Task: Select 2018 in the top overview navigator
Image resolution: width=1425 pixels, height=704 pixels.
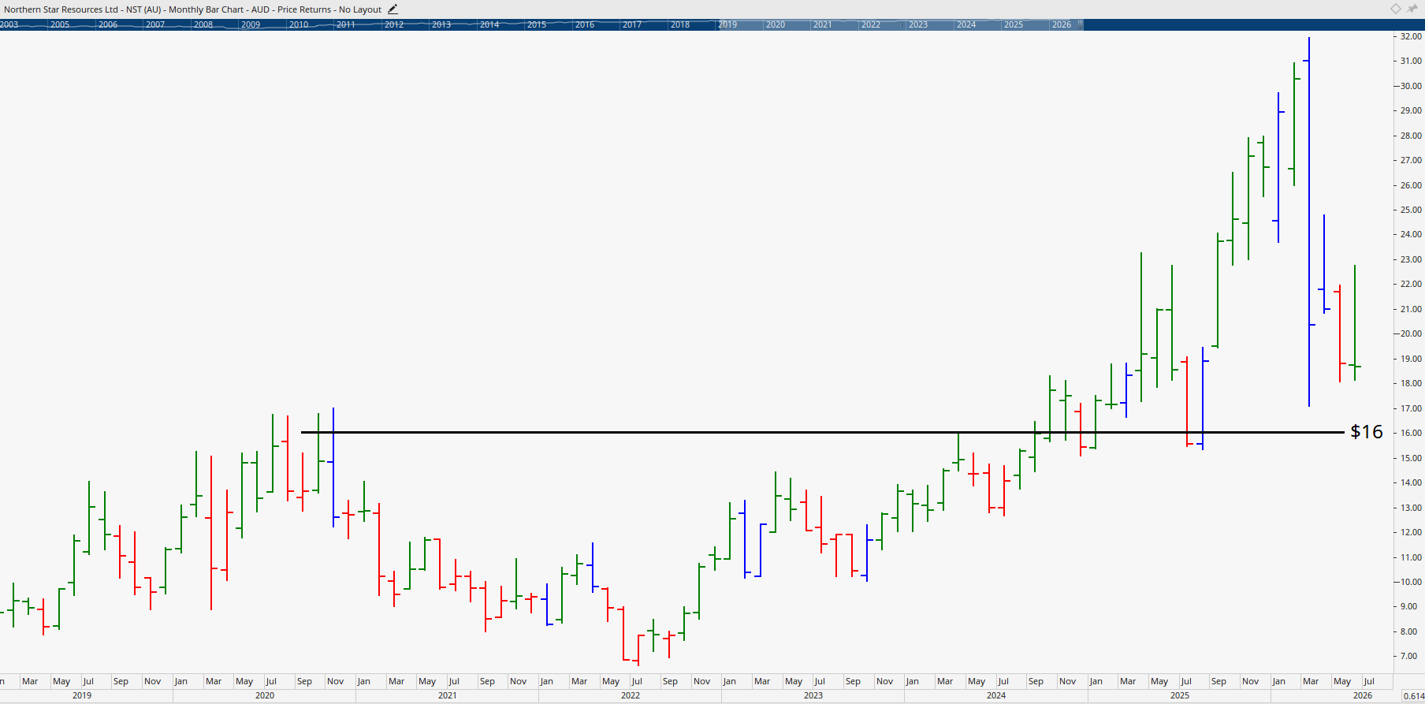Action: 680,24
